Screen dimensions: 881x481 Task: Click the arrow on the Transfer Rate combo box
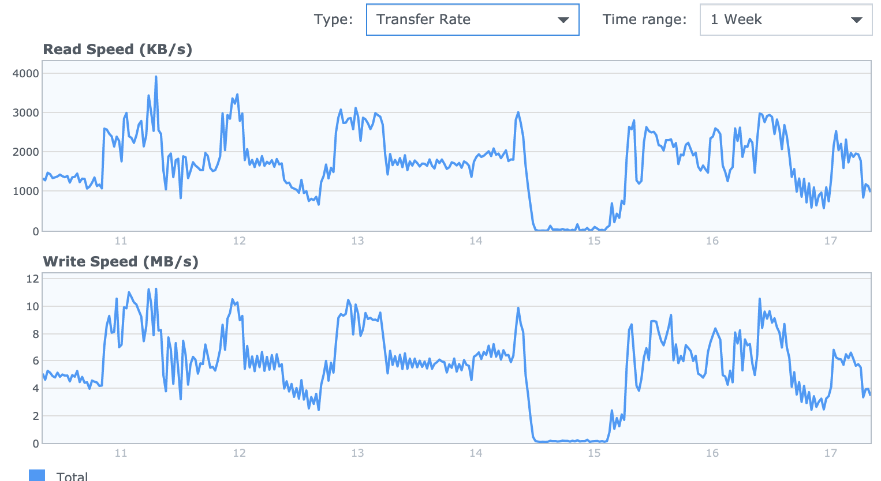(x=563, y=20)
